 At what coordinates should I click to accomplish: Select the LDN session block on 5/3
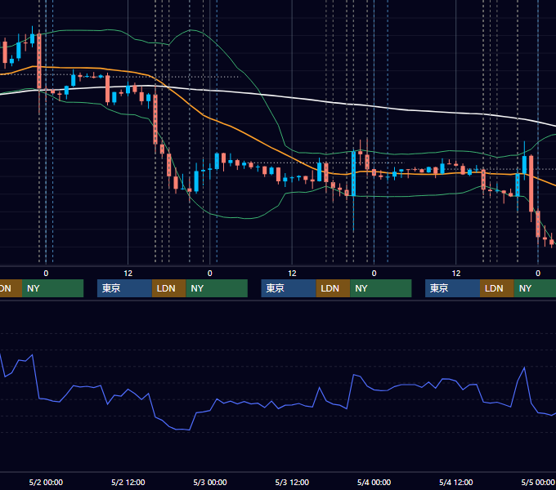point(333,288)
